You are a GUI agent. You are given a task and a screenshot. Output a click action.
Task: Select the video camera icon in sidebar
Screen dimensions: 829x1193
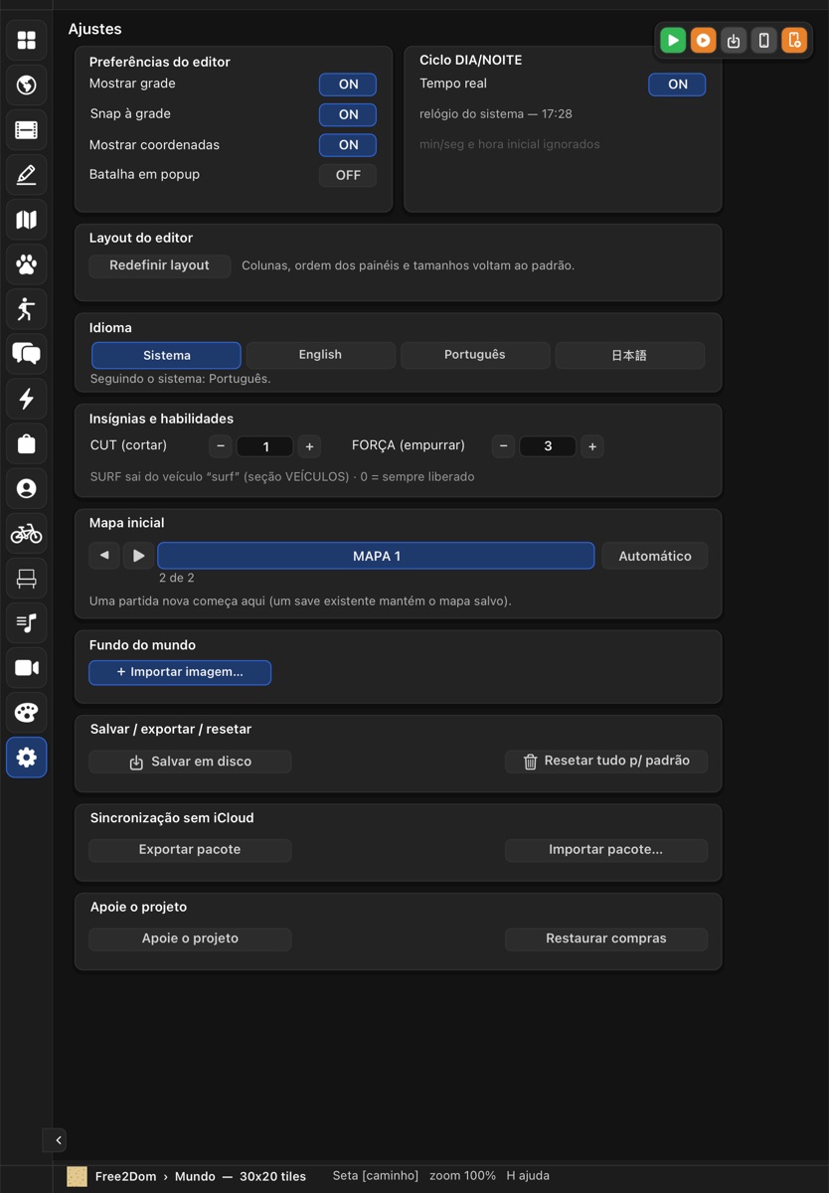point(27,668)
